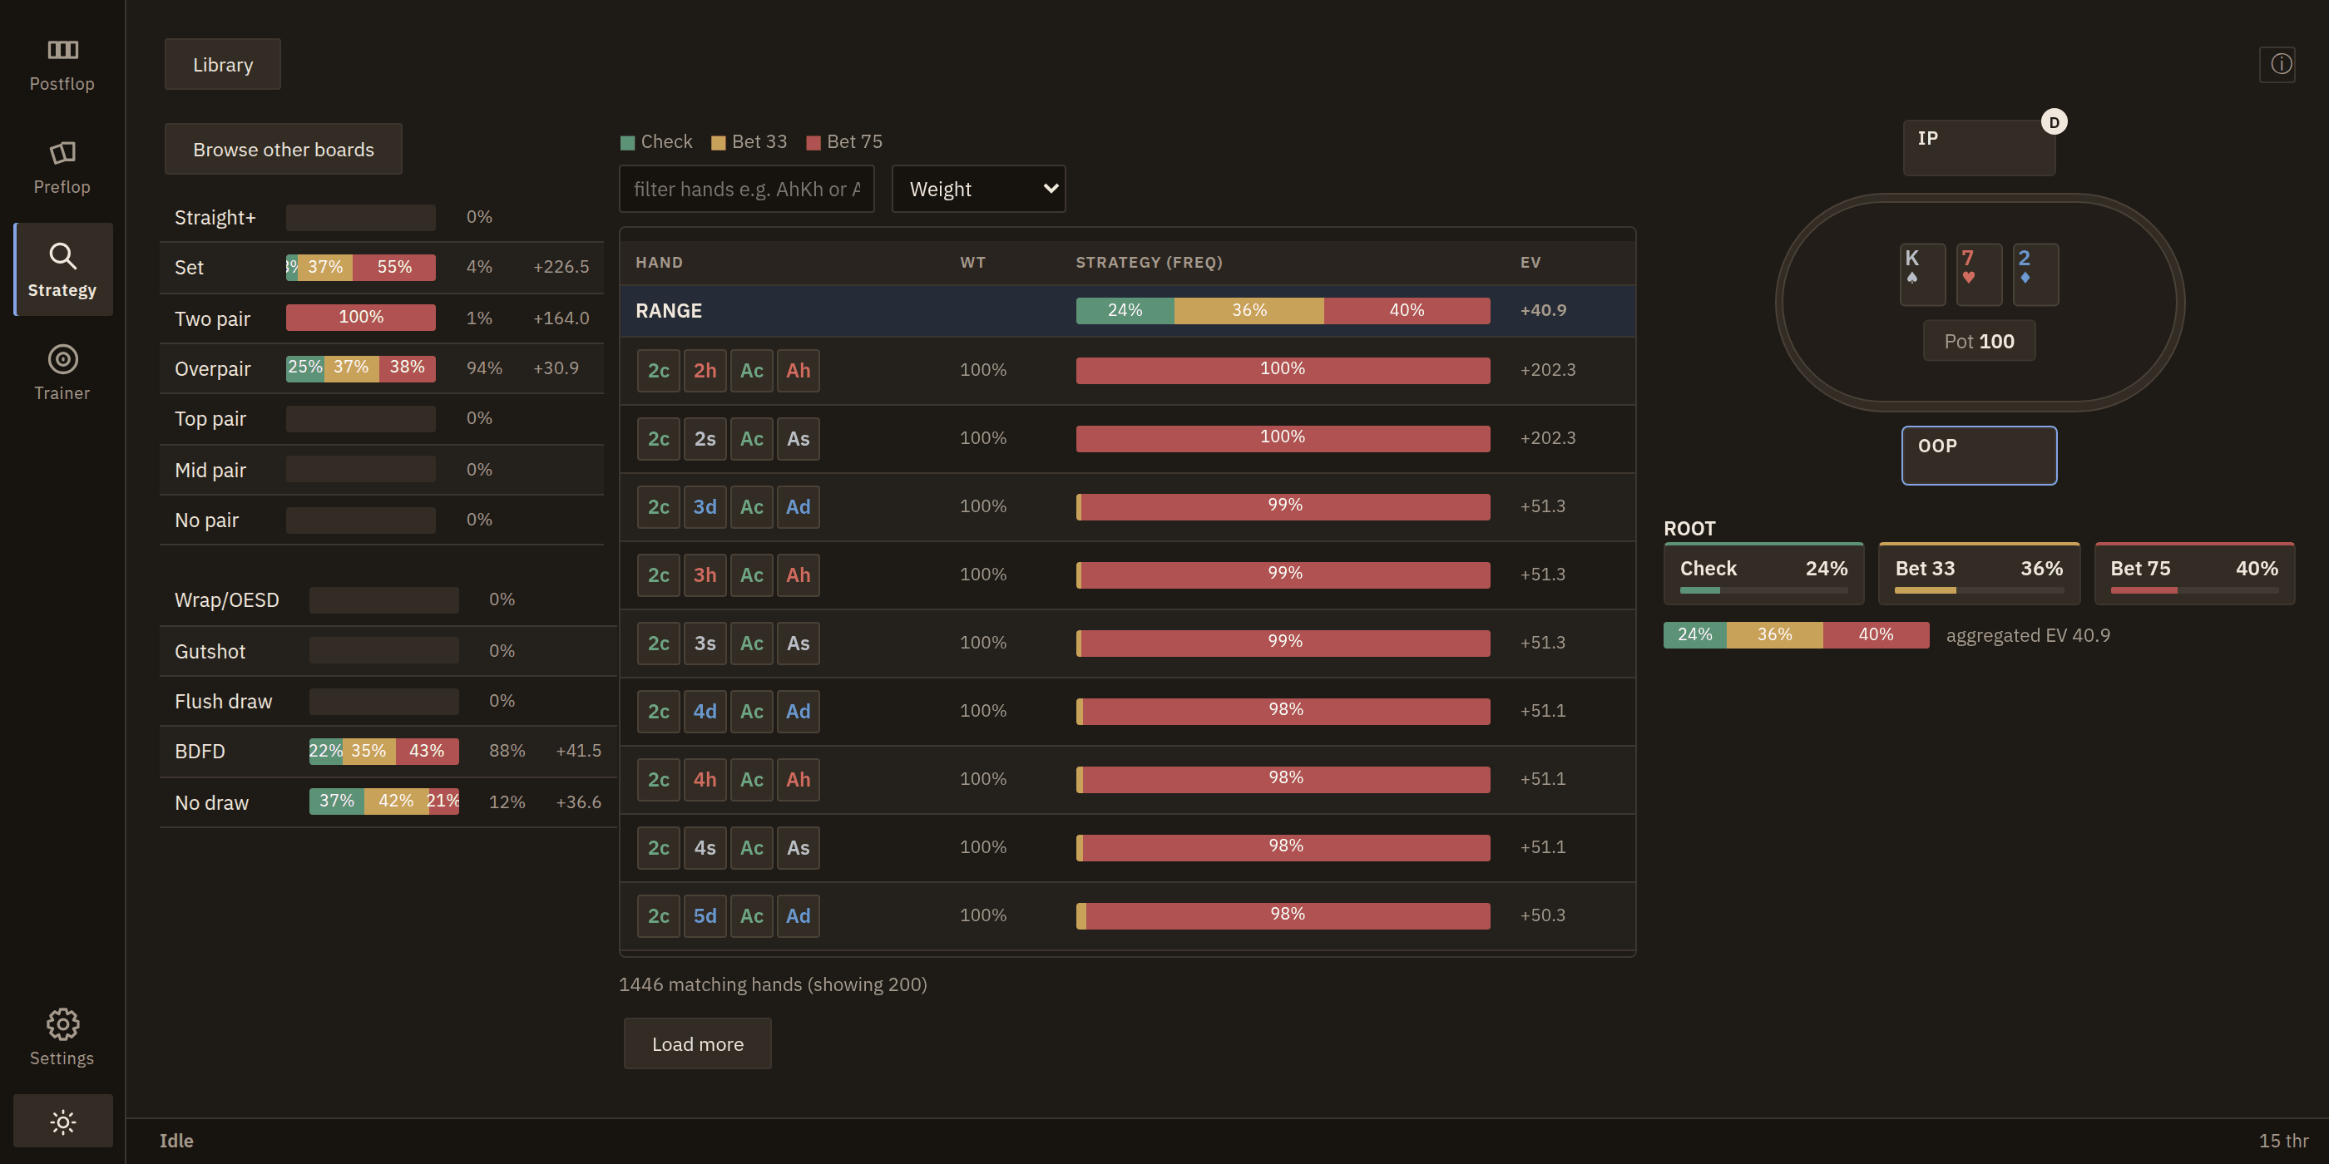Open the Preflop cards icon
This screenshot has height=1164, width=2329.
[62, 152]
